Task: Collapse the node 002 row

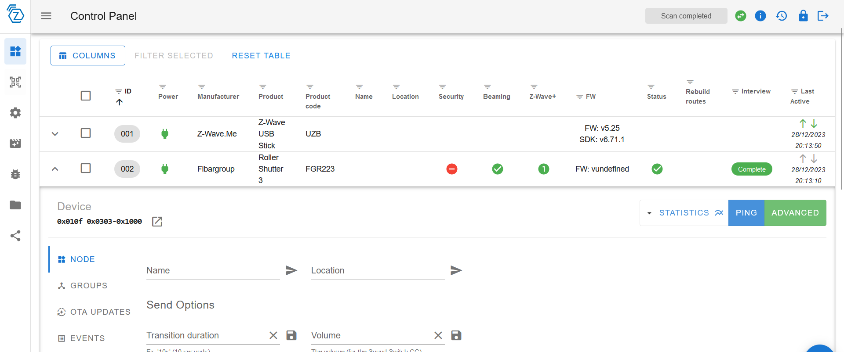Action: pos(55,169)
